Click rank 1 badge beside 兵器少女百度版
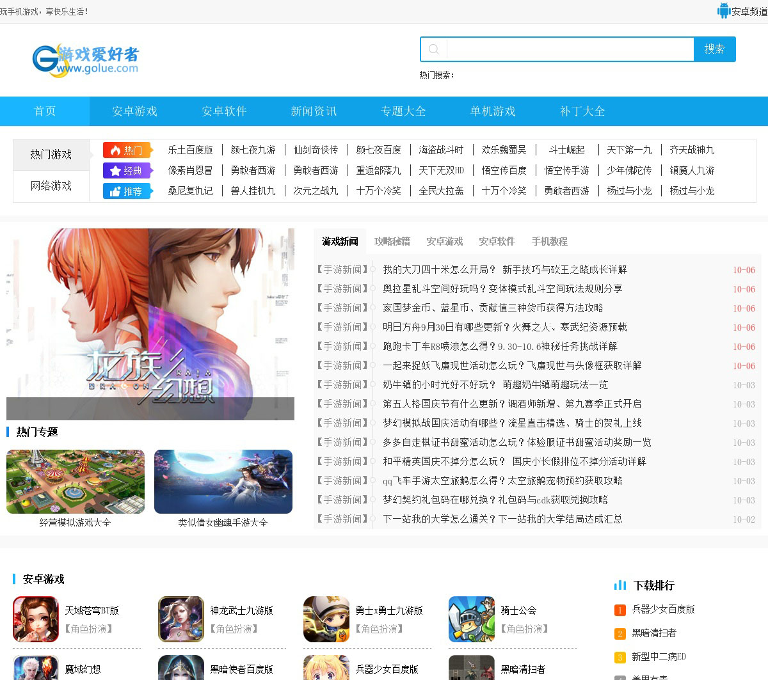 pyautogui.click(x=620, y=610)
